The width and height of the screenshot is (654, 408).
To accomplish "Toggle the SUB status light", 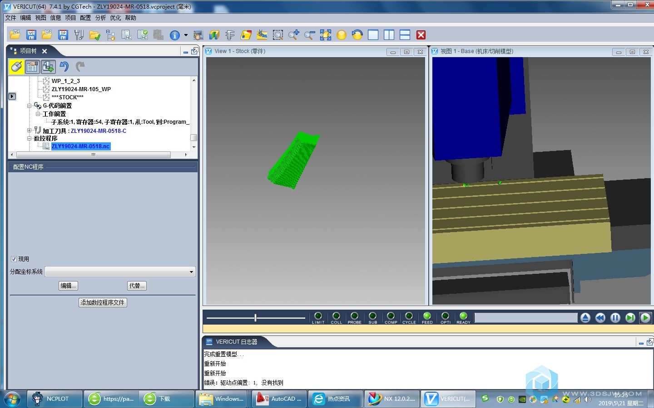I will 372,316.
